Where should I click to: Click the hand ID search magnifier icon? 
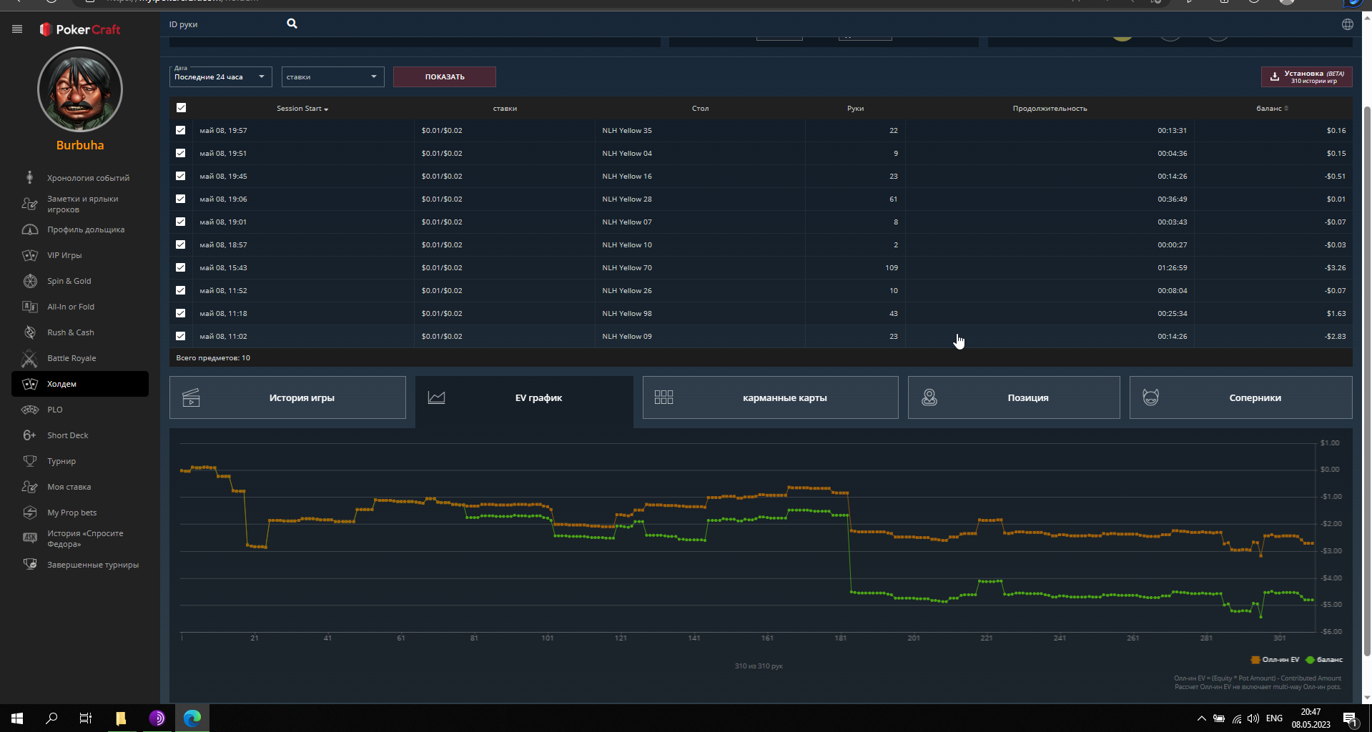click(x=292, y=24)
